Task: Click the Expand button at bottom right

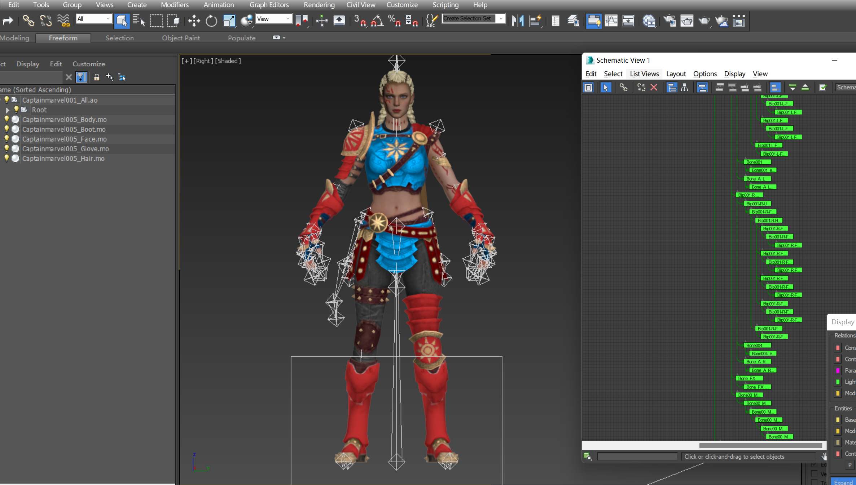Action: (x=843, y=482)
